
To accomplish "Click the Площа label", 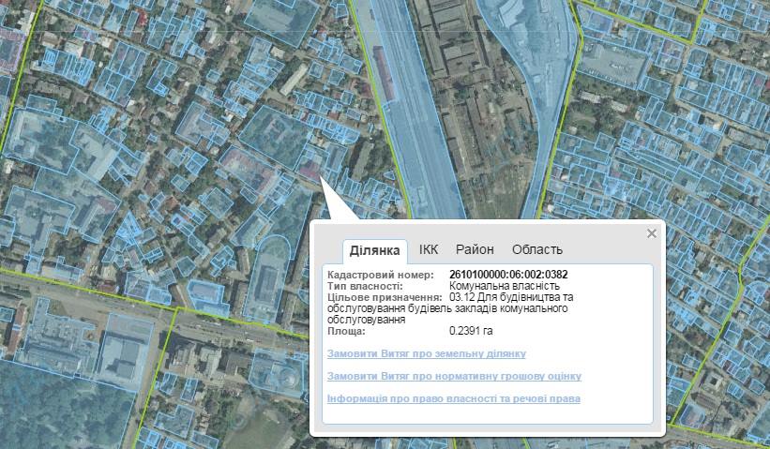I will click(x=344, y=331).
